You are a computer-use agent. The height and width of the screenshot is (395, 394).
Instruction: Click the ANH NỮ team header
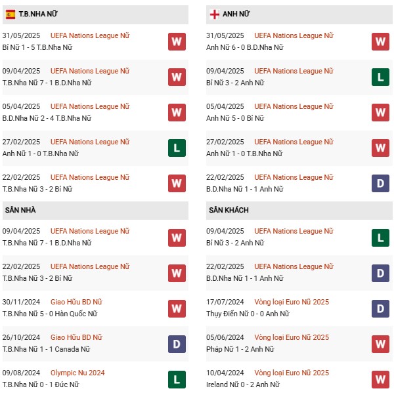[x=299, y=14]
